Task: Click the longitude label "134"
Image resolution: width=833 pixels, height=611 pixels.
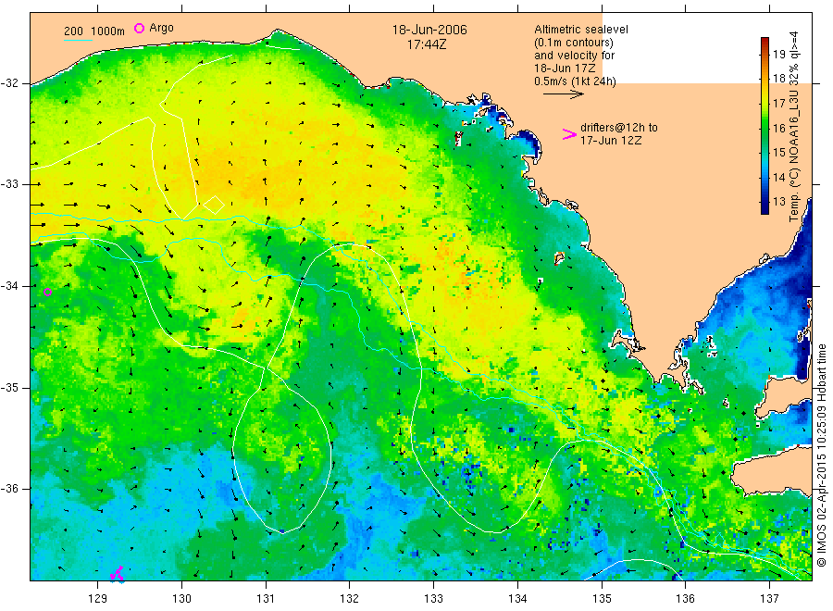Action: [517, 599]
